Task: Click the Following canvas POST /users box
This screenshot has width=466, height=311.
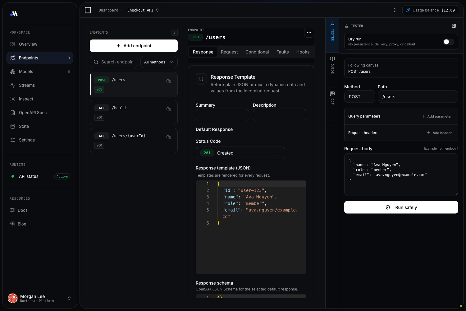Action: [401, 68]
